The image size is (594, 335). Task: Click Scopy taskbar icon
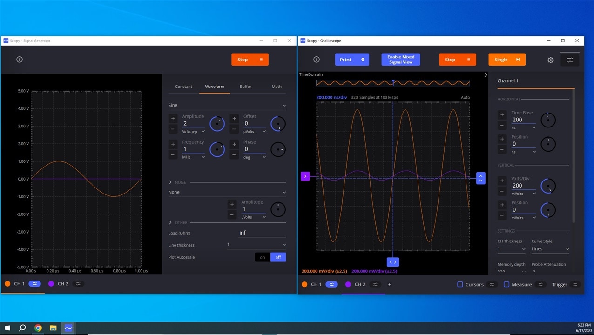[68, 328]
